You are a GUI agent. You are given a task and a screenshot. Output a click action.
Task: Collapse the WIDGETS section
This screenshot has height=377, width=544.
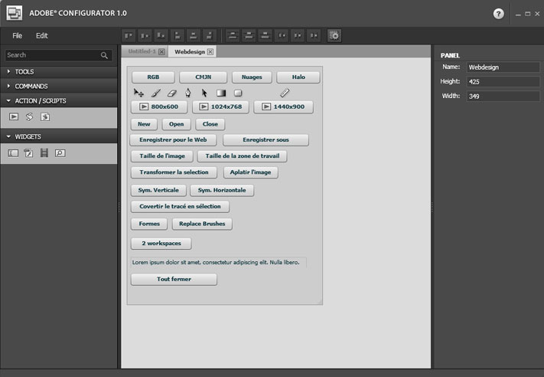click(59, 136)
